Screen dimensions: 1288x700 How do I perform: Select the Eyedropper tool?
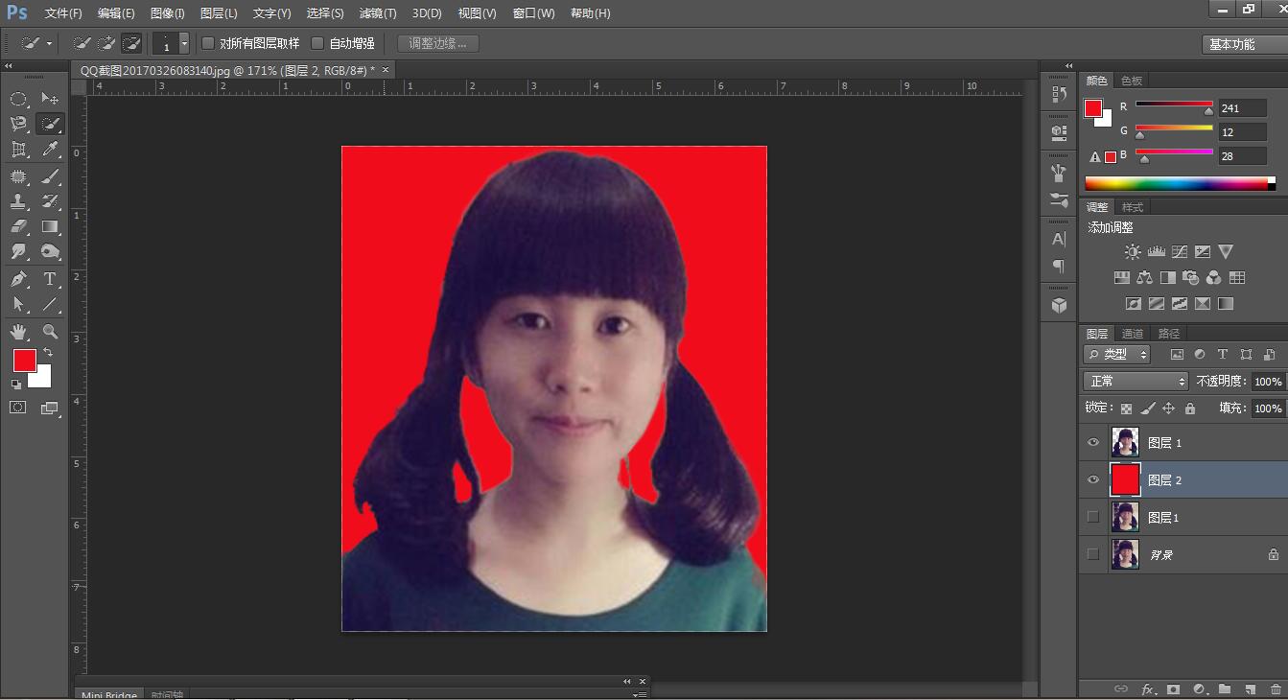[x=50, y=150]
